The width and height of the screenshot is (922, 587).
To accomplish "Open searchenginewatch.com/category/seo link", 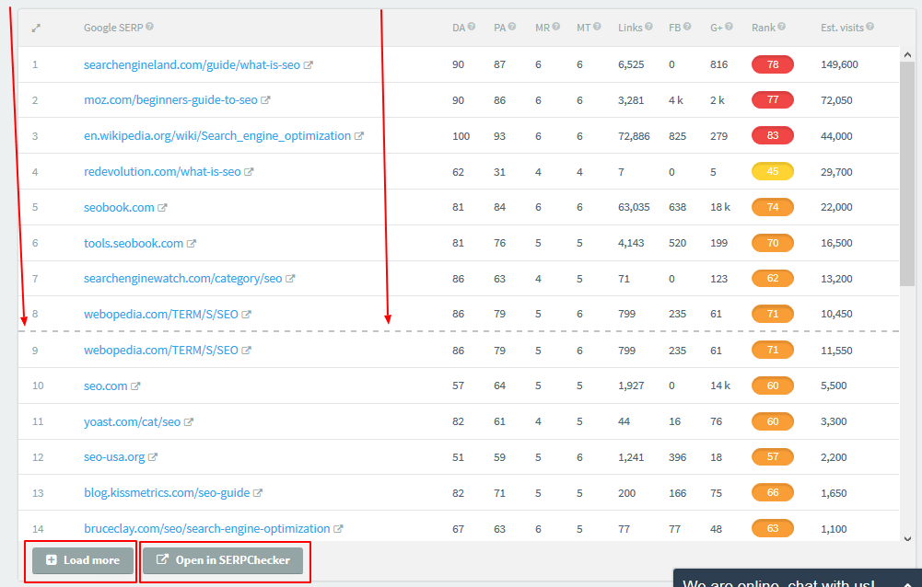I will coord(183,279).
